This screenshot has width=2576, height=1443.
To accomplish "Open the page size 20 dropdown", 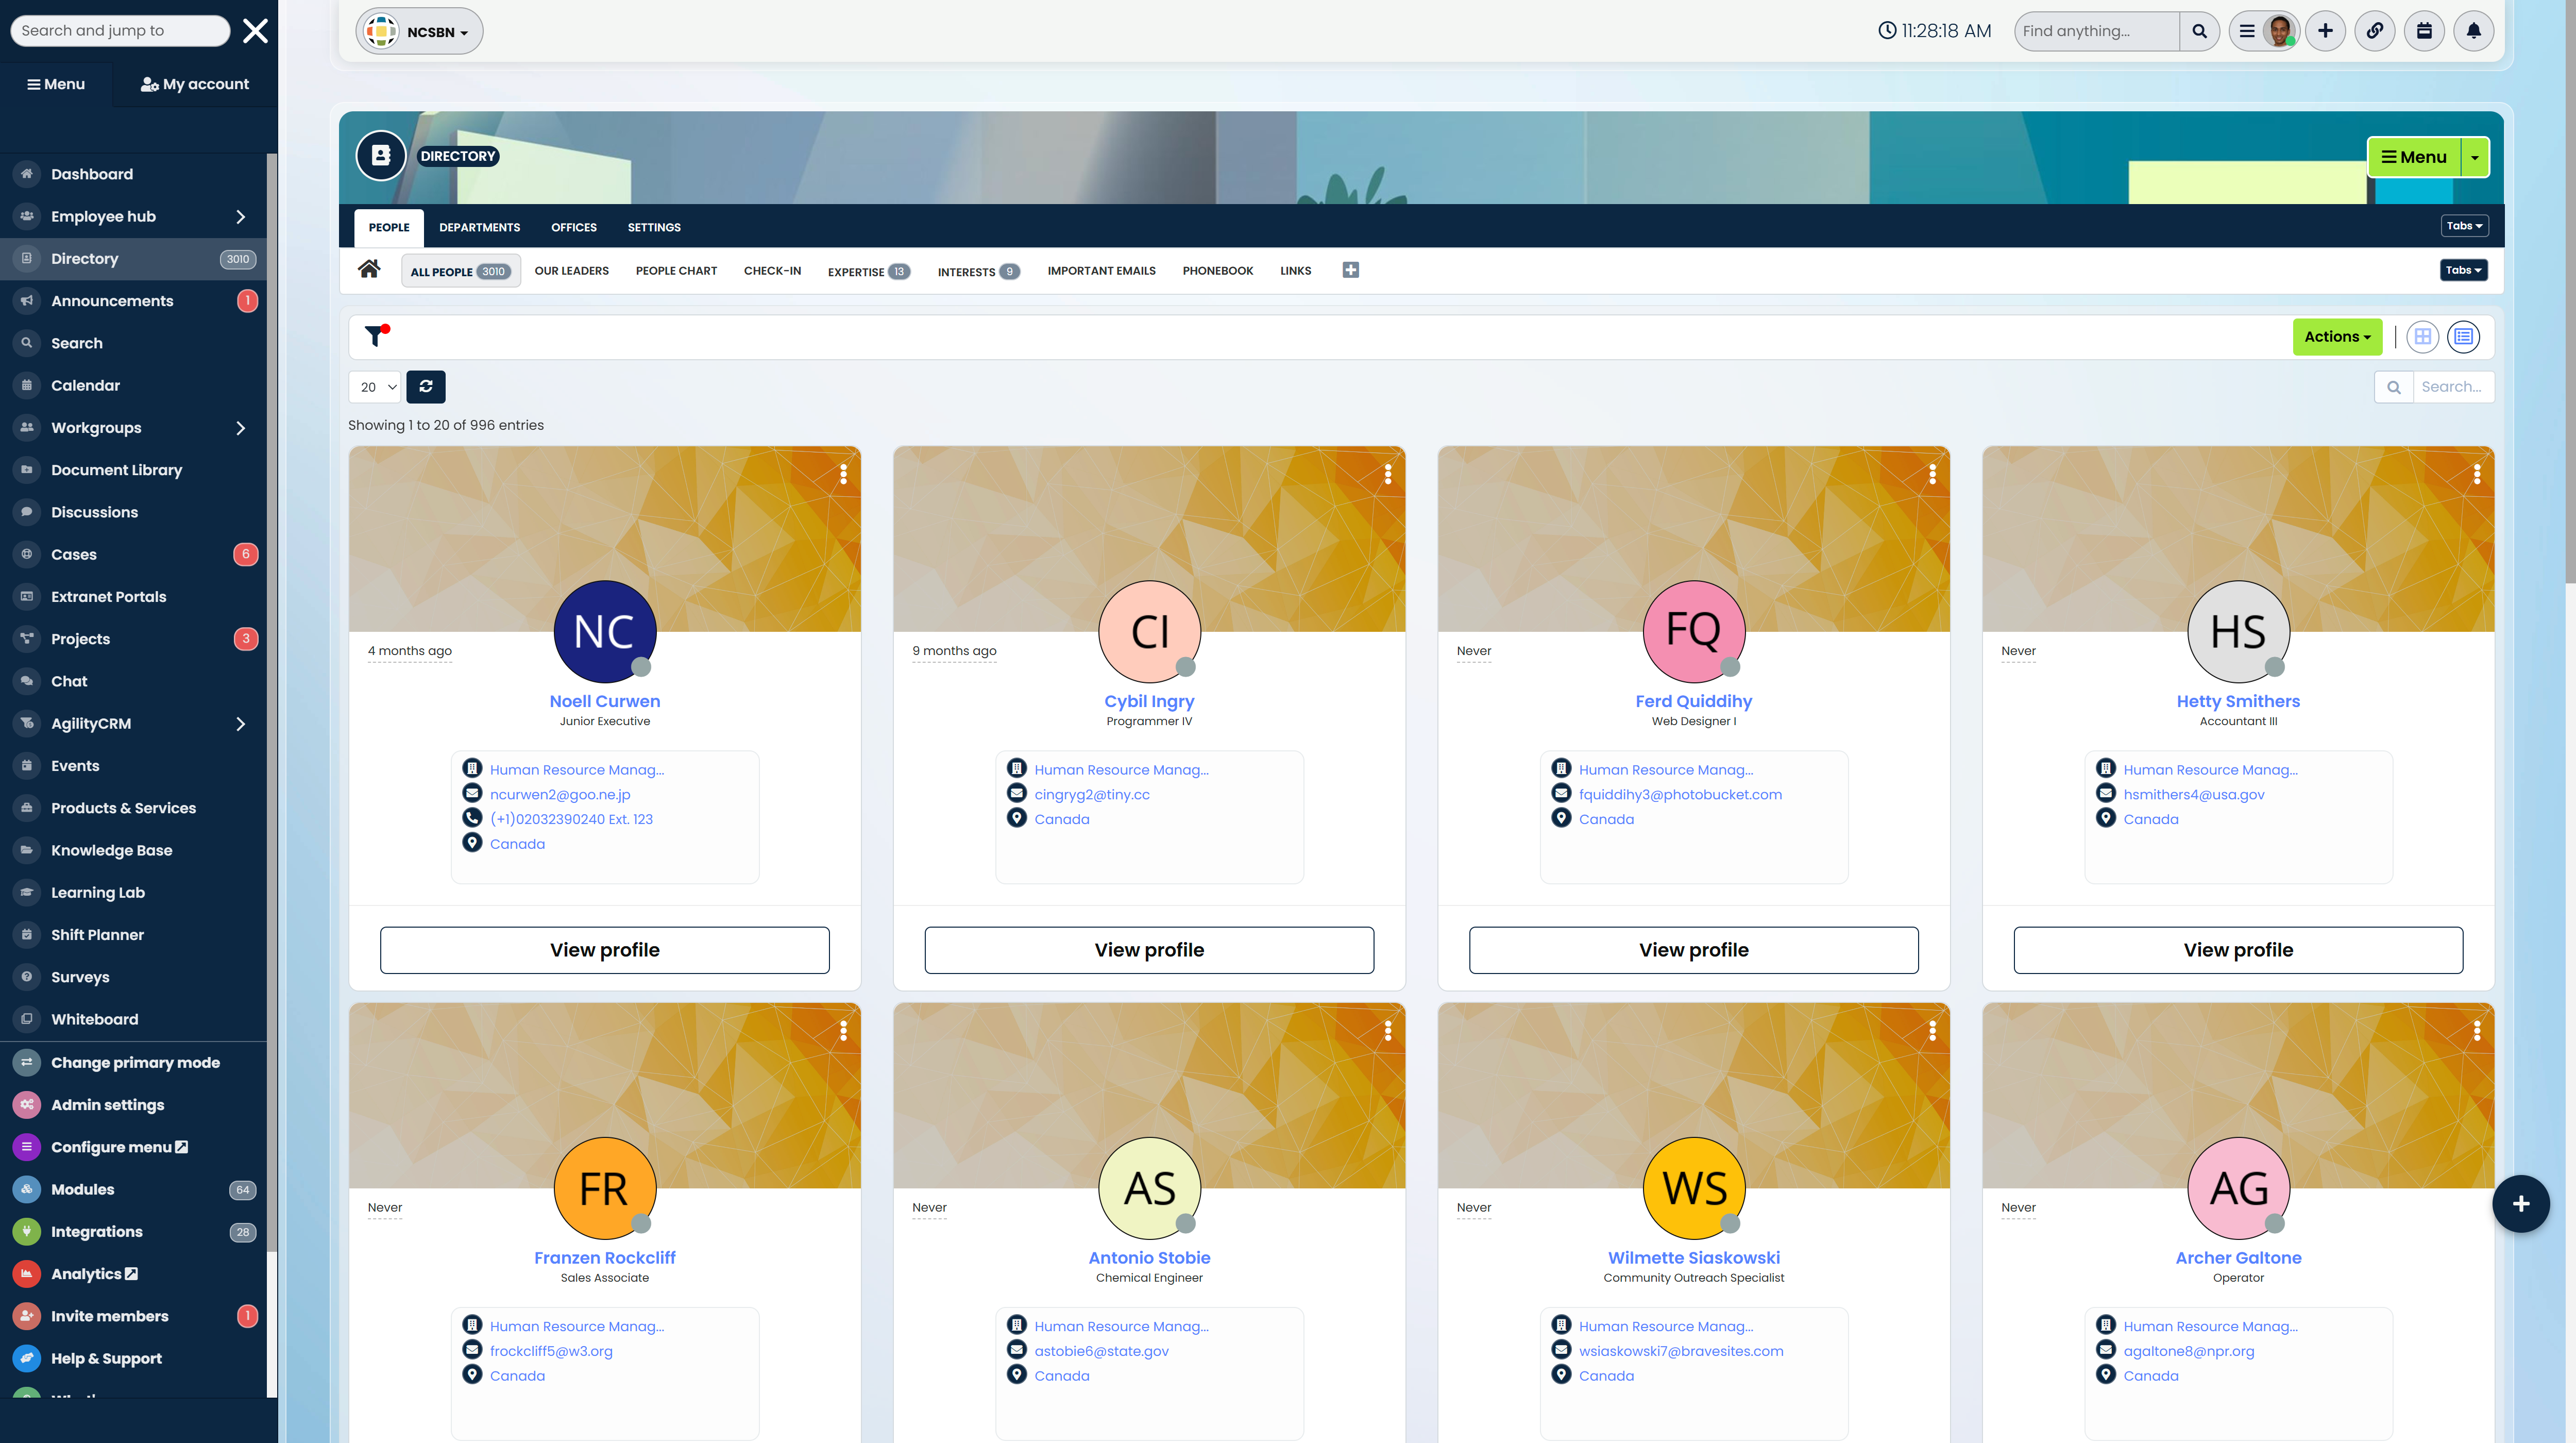I will tap(375, 387).
